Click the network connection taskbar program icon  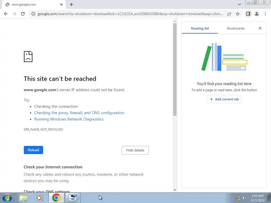73,198
